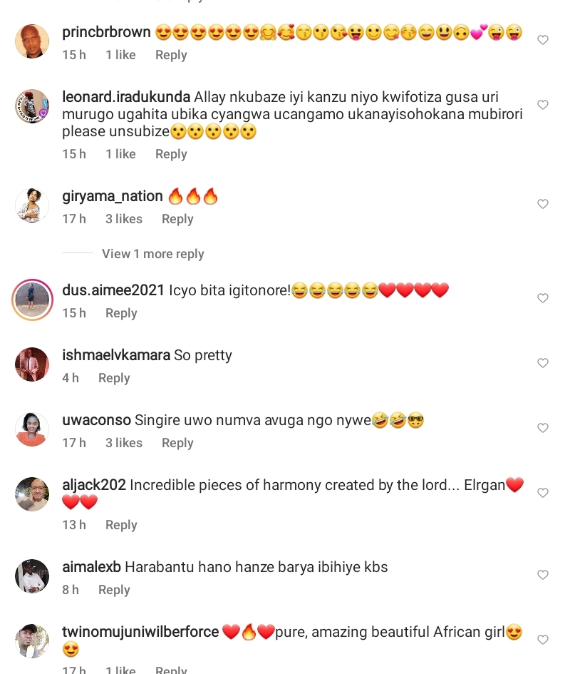Image resolution: width=570 pixels, height=674 pixels.
Task: Show the 3 likes on giryama_nation's comment
Action: click(x=124, y=219)
